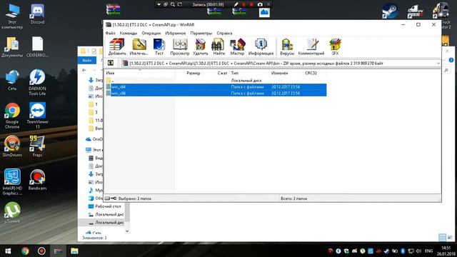This screenshot has height=257, width=457.
Task: Open the Комментарий (Comment) tool
Action: (x=311, y=47)
